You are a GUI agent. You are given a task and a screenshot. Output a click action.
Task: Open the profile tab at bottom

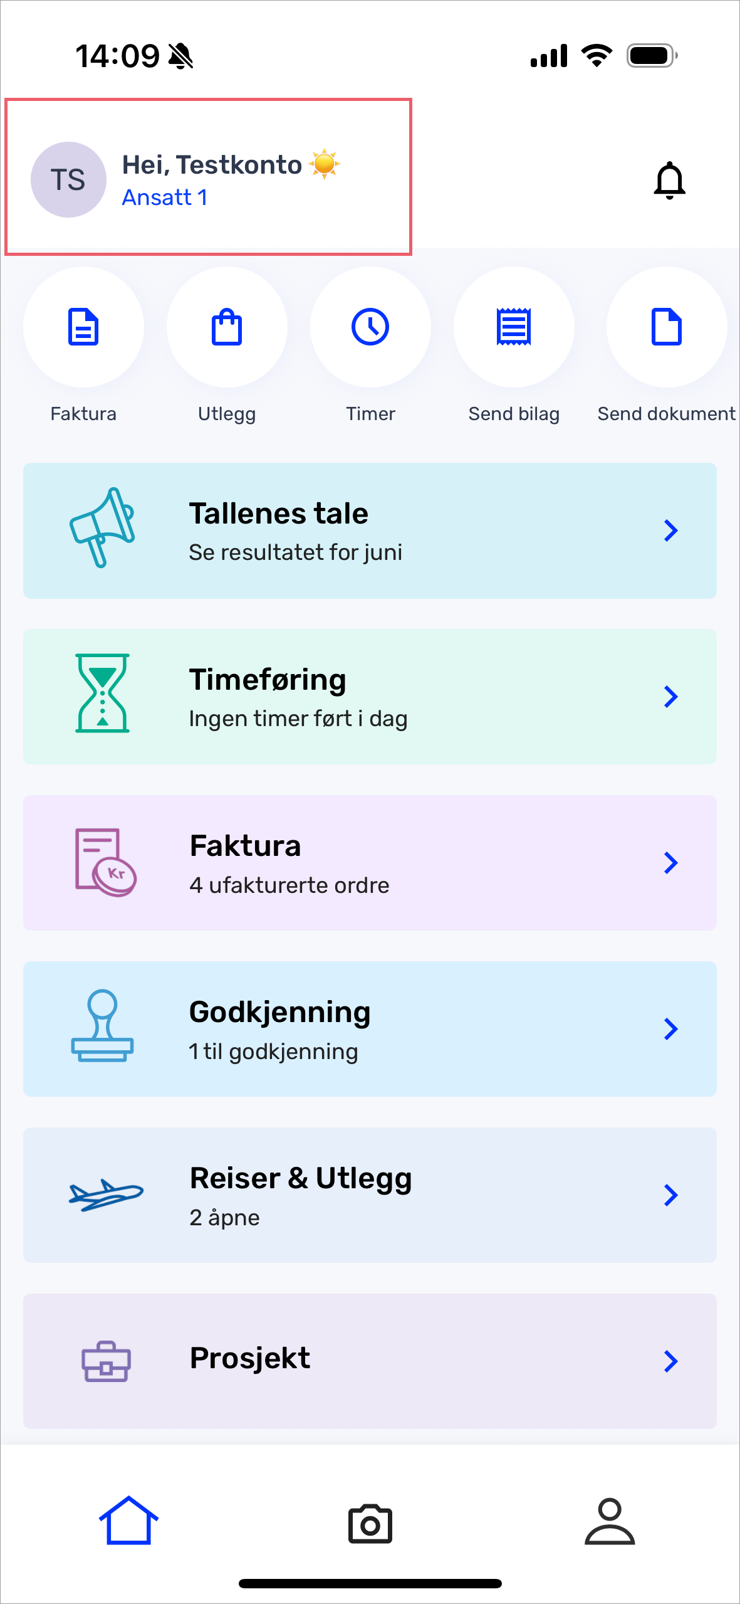610,1521
